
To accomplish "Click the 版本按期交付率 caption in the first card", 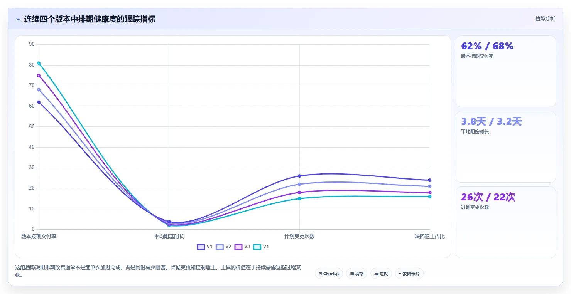I will click(477, 56).
